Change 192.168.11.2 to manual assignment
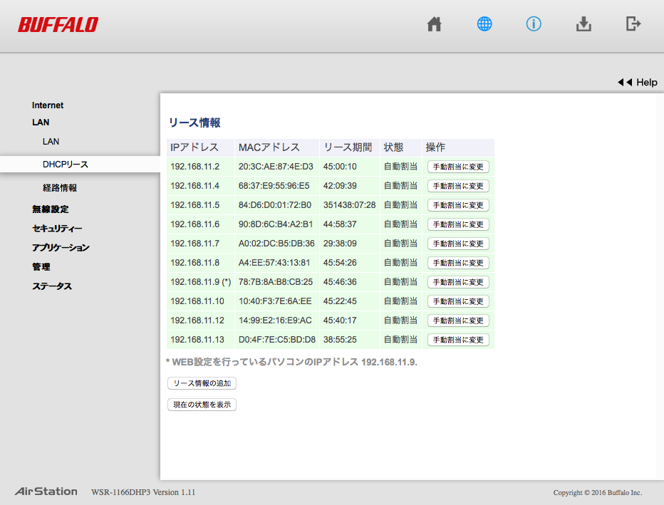Image resolution: width=664 pixels, height=505 pixels. click(458, 167)
